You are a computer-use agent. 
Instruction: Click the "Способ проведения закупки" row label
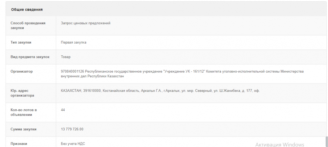point(28,26)
